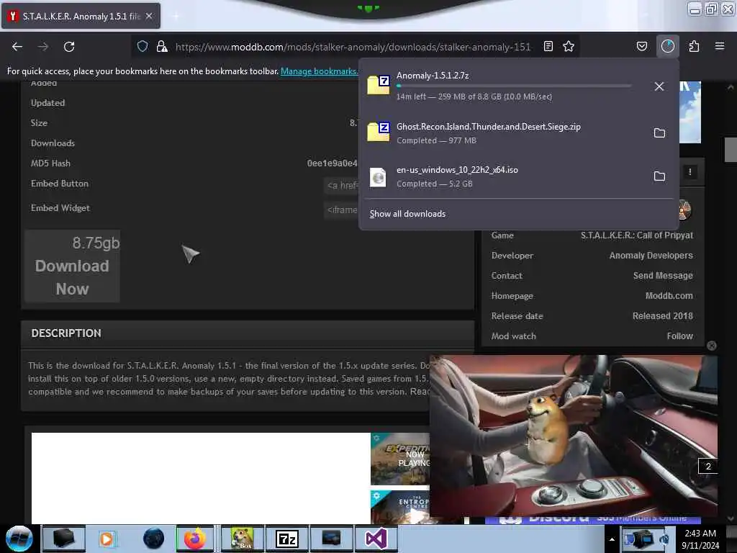737x553 pixels.
Task: Click the Manage bookmarks link
Action: pyautogui.click(x=319, y=71)
